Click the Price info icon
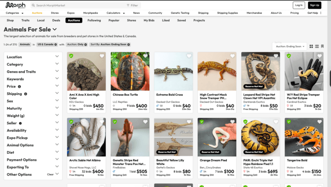Viewport: 331px width, 187px height. click(x=19, y=86)
